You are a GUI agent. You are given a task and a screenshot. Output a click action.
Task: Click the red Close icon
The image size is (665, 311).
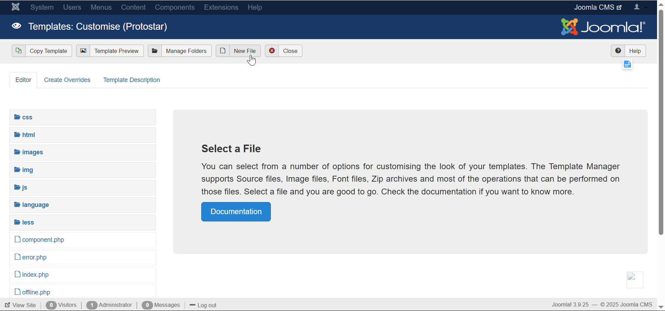(272, 51)
